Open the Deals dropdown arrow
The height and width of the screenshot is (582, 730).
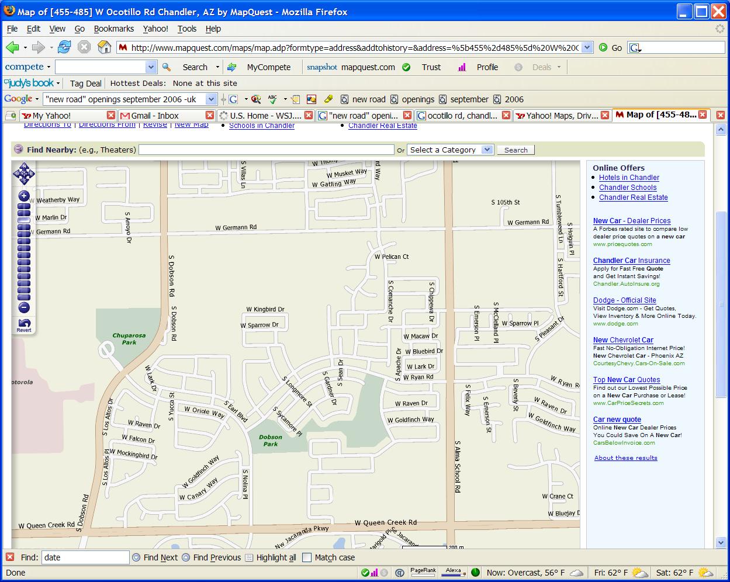tap(559, 67)
